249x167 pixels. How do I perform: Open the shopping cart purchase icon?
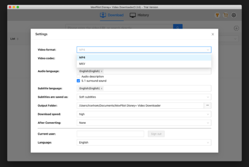(x=226, y=15)
